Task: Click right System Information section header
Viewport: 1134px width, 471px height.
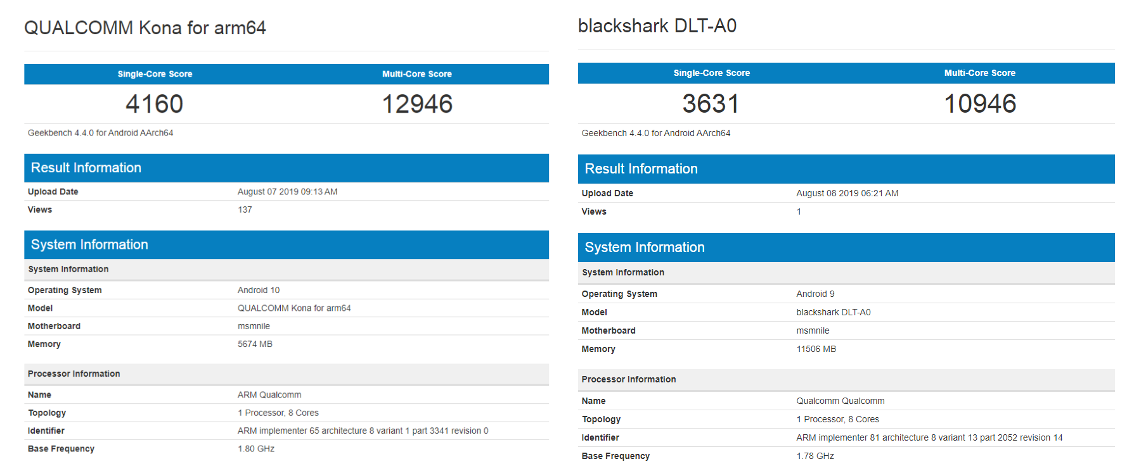Action: 846,248
